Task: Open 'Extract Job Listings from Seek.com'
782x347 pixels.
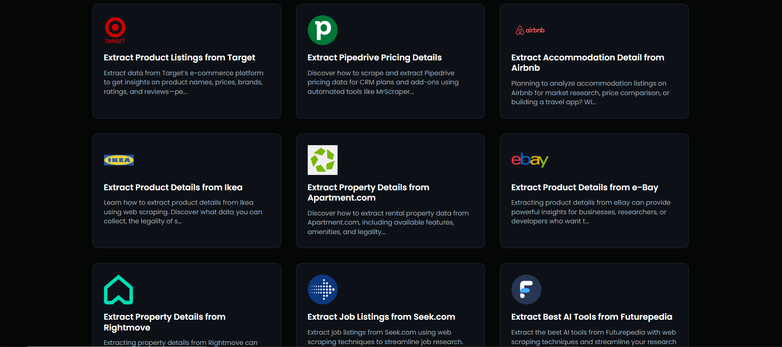Action: [381, 317]
